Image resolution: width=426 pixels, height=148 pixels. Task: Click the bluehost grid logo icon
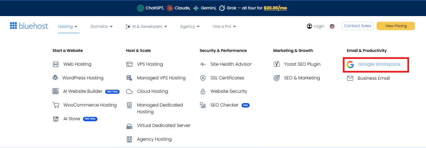coord(13,26)
